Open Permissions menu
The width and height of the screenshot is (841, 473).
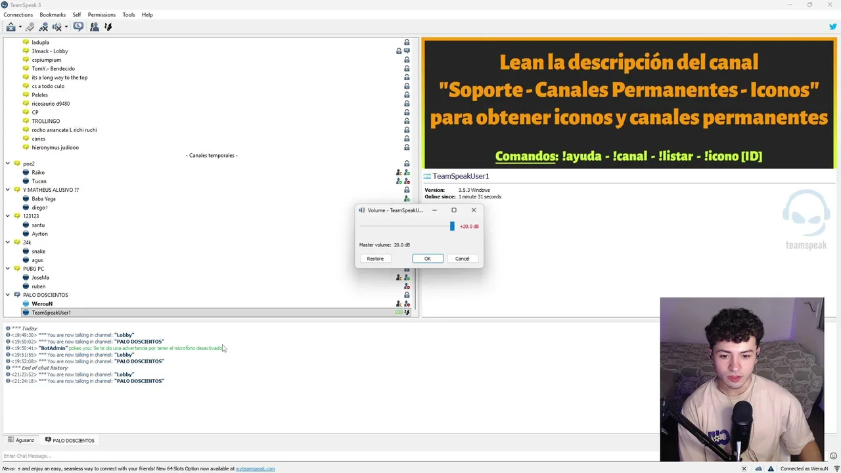pyautogui.click(x=102, y=14)
